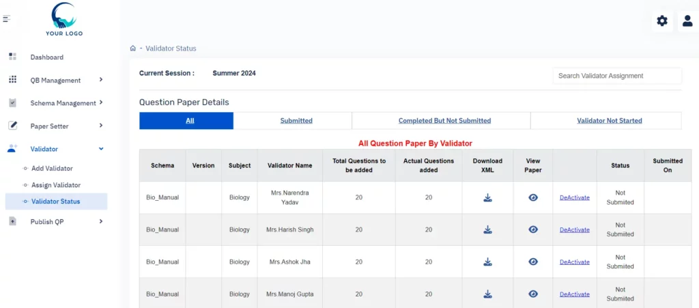The height and width of the screenshot is (308, 699).
Task: DeActivate Mrs.Harish Singh assignment
Action: [575, 229]
